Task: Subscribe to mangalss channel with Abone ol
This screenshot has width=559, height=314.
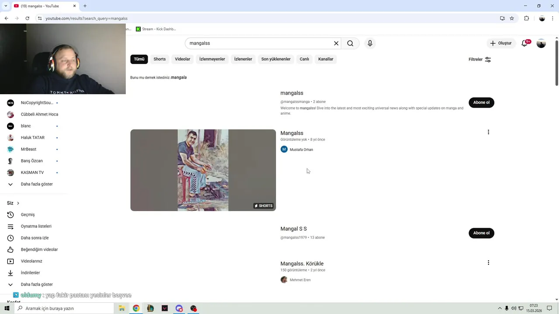Action: click(x=481, y=102)
